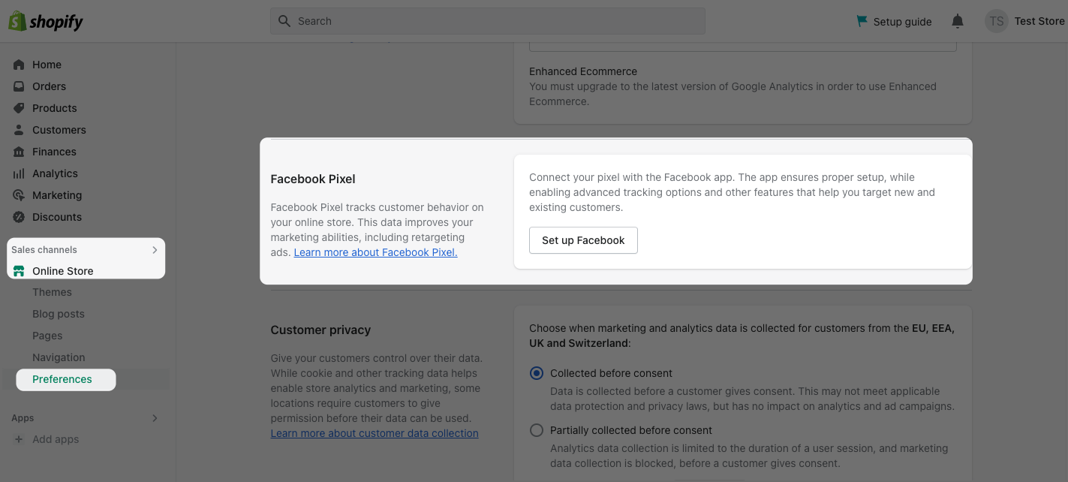
Task: Switch to the Themes page
Action: (52, 292)
